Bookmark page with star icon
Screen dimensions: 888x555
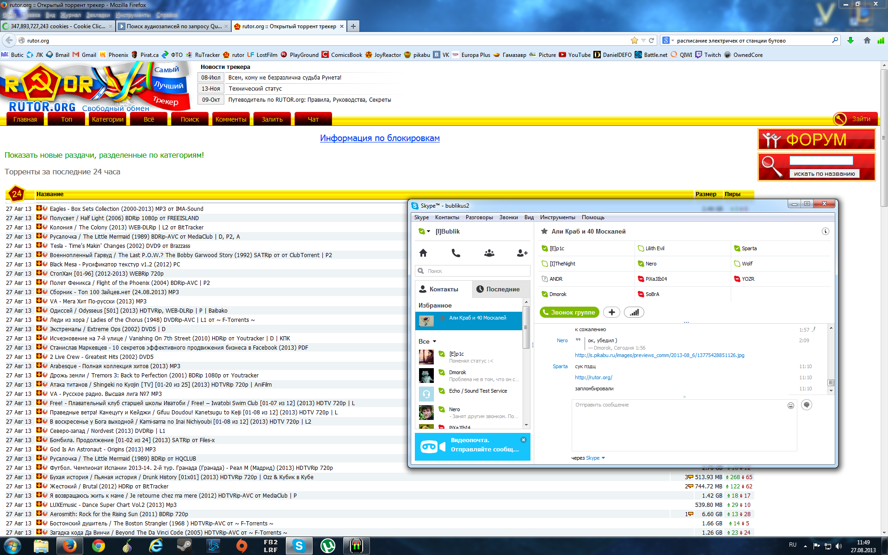635,41
